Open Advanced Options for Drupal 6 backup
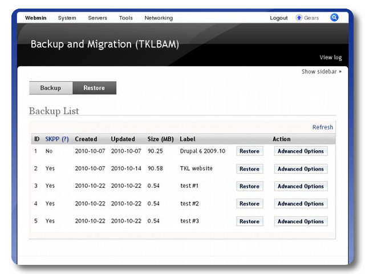 click(301, 151)
